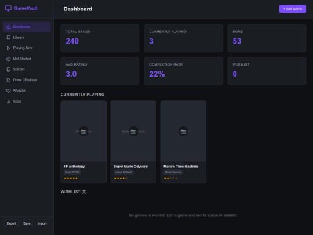Click the CURRENTLY PLAYING section heading

coord(82,95)
